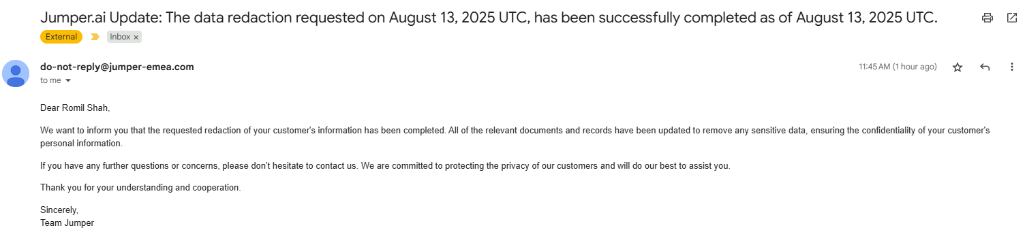Click the Jumper.ai Update subject line
The width and height of the screenshot is (1025, 247).
(489, 18)
